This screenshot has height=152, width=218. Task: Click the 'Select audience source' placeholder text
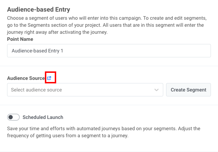36,90
